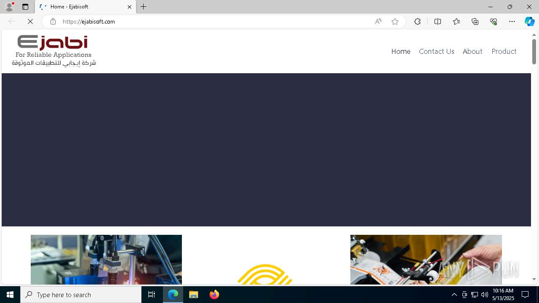The width and height of the screenshot is (539, 303).
Task: View site information lock icon
Action: (x=53, y=21)
